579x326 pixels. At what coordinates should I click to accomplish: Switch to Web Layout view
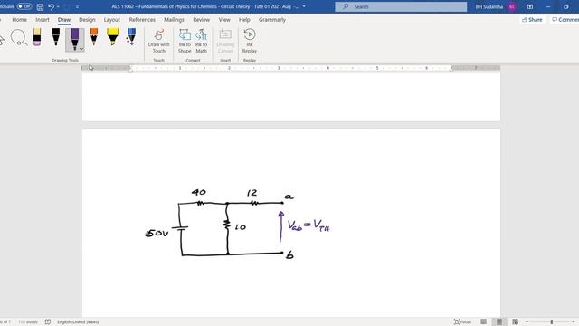[516, 322]
